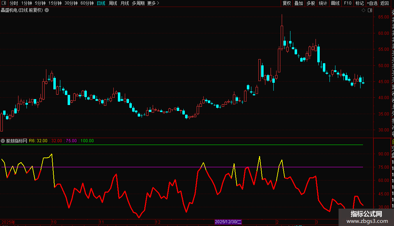Toggle the left sidebar panel icon
This screenshot has width=394, height=226.
tap(4, 3)
